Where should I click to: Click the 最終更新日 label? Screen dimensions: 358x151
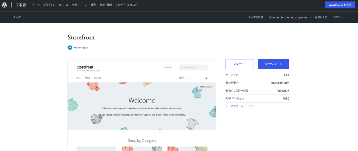tap(232, 83)
